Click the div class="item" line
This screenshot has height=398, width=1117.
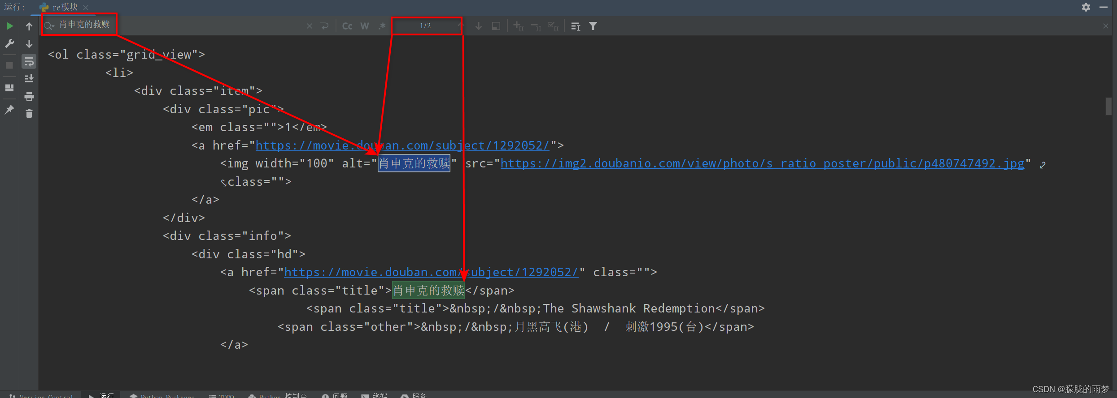point(198,91)
